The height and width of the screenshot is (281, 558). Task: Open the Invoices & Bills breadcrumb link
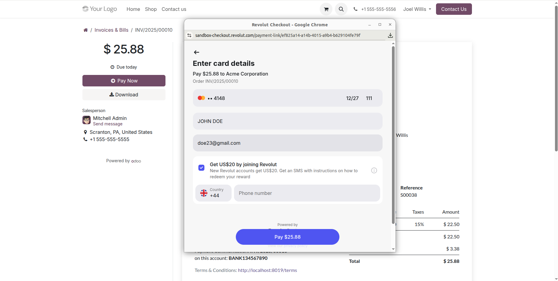(111, 30)
